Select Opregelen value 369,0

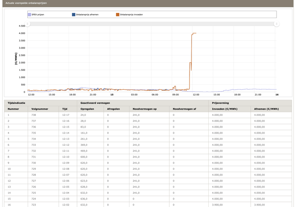click(84, 145)
